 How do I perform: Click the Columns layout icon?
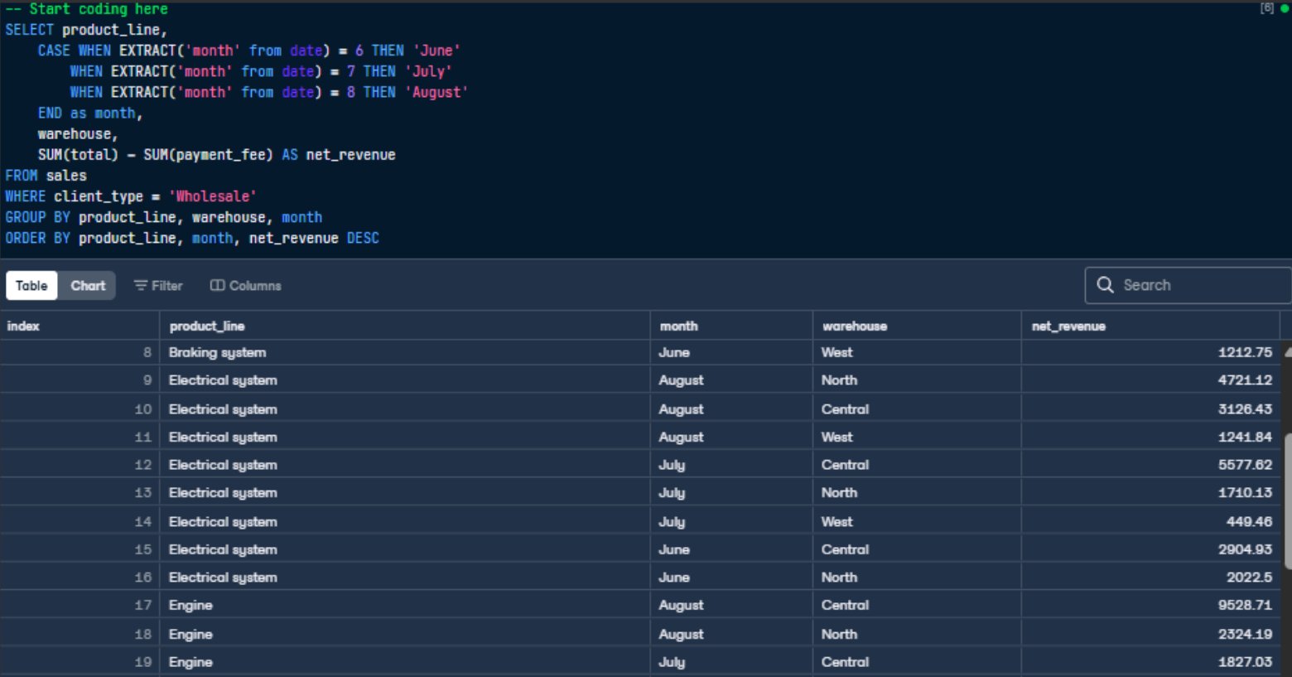(217, 285)
